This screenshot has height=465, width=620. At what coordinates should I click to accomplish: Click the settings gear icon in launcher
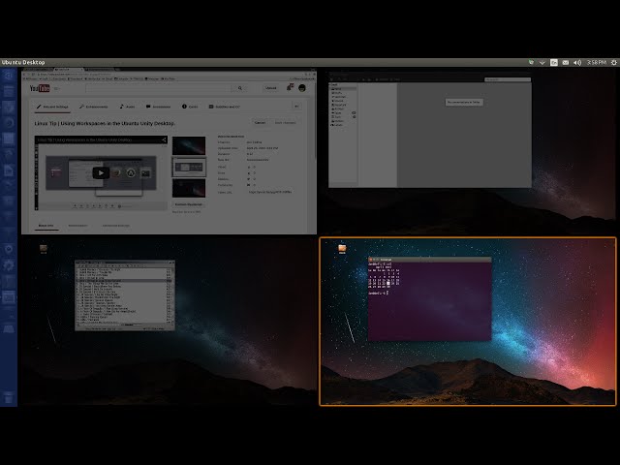(x=9, y=264)
